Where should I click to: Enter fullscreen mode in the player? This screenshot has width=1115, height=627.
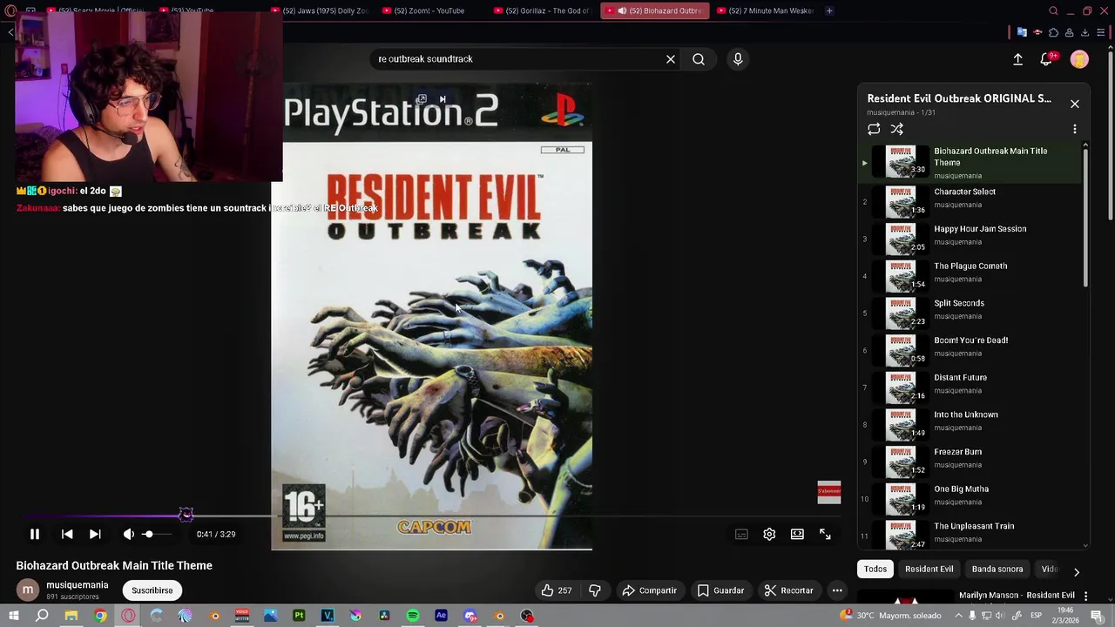coord(825,534)
